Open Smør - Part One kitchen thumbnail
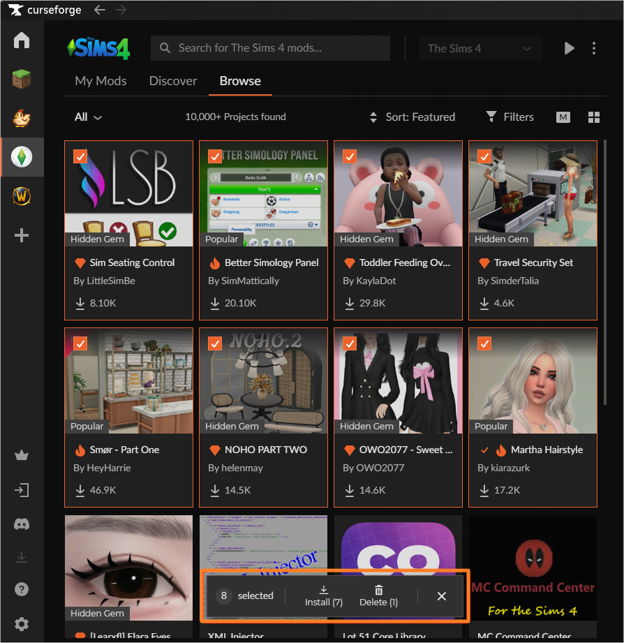The height and width of the screenshot is (643, 624). [x=128, y=381]
